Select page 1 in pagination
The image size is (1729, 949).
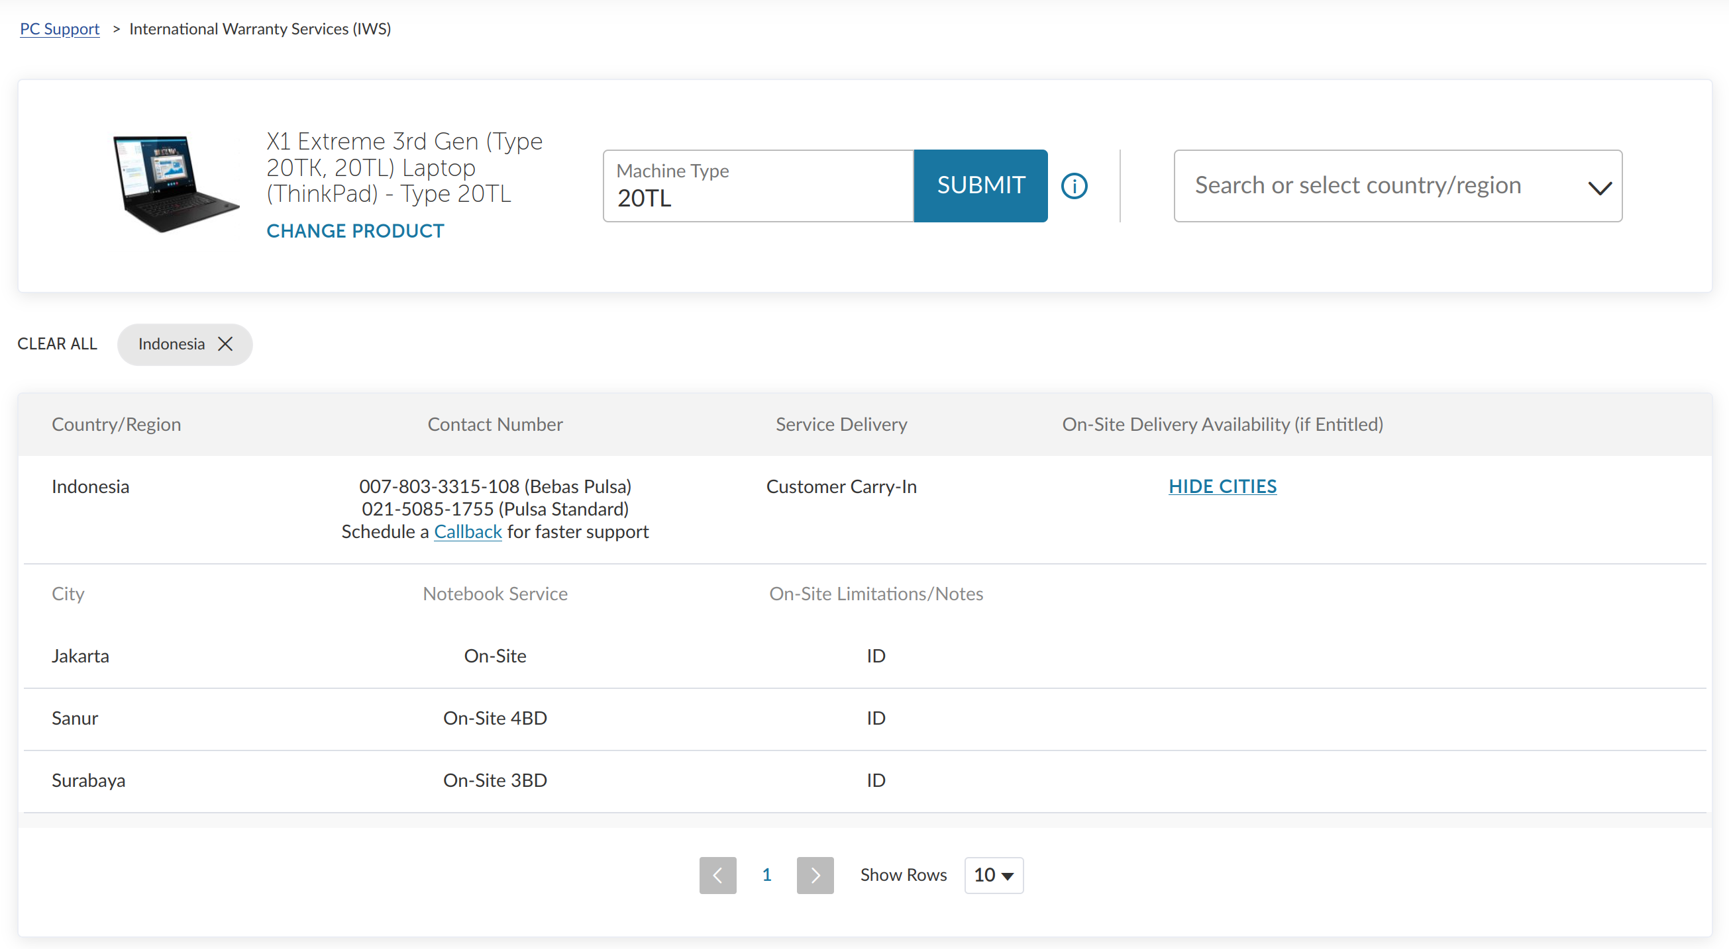[x=766, y=875]
